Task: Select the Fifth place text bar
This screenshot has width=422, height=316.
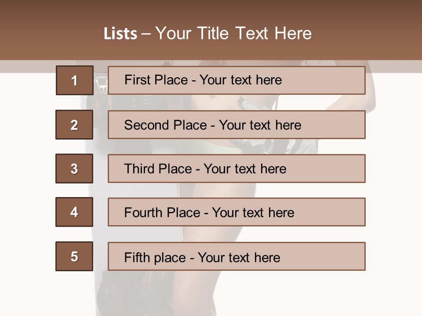Action: [236, 256]
